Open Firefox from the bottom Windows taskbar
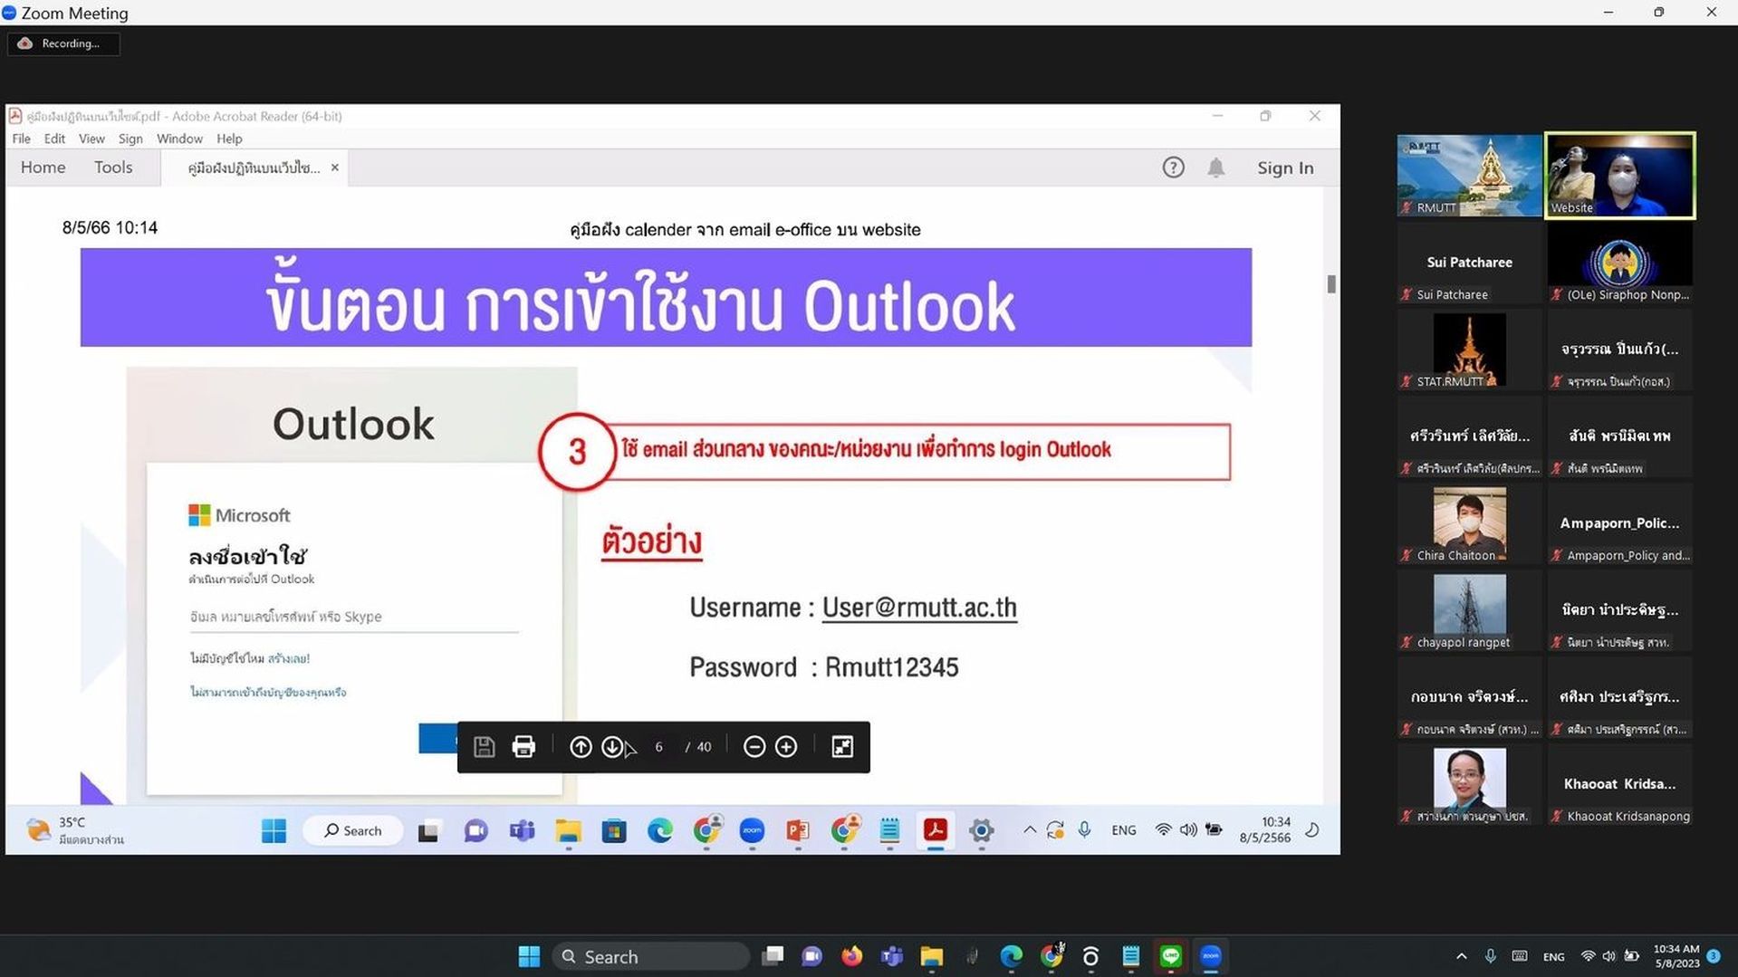The image size is (1738, 977). coord(851,956)
